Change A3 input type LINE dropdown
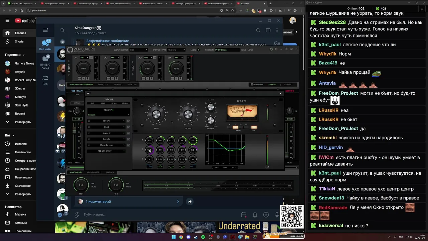 [x=148, y=58]
